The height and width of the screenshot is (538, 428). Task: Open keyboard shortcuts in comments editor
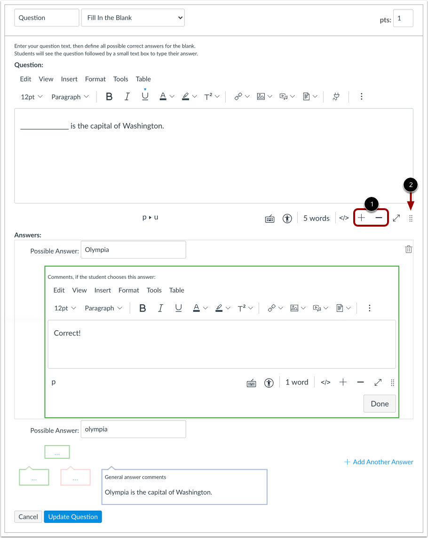point(252,383)
